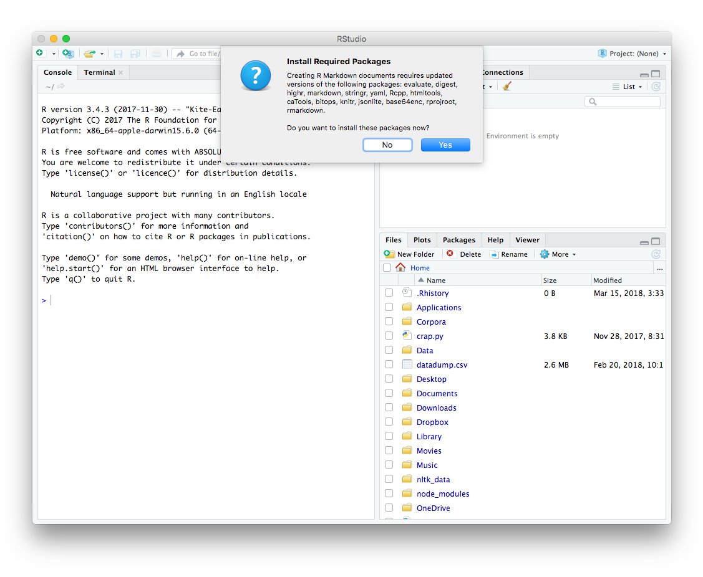
Task: Open the Downloads folder in Files pane
Action: [436, 408]
